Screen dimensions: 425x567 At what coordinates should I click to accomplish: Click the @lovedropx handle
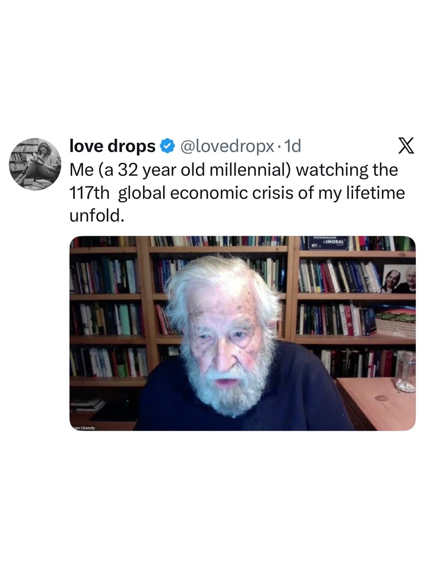(226, 146)
